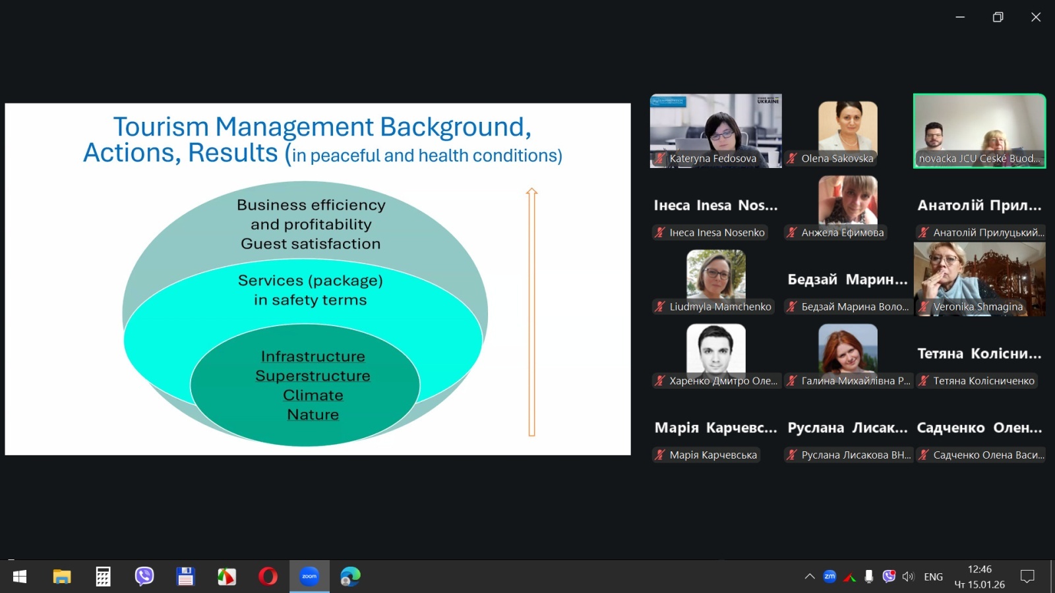Click Veronika Shmagina's video thumbnail
This screenshot has width=1055, height=593.
point(979,279)
